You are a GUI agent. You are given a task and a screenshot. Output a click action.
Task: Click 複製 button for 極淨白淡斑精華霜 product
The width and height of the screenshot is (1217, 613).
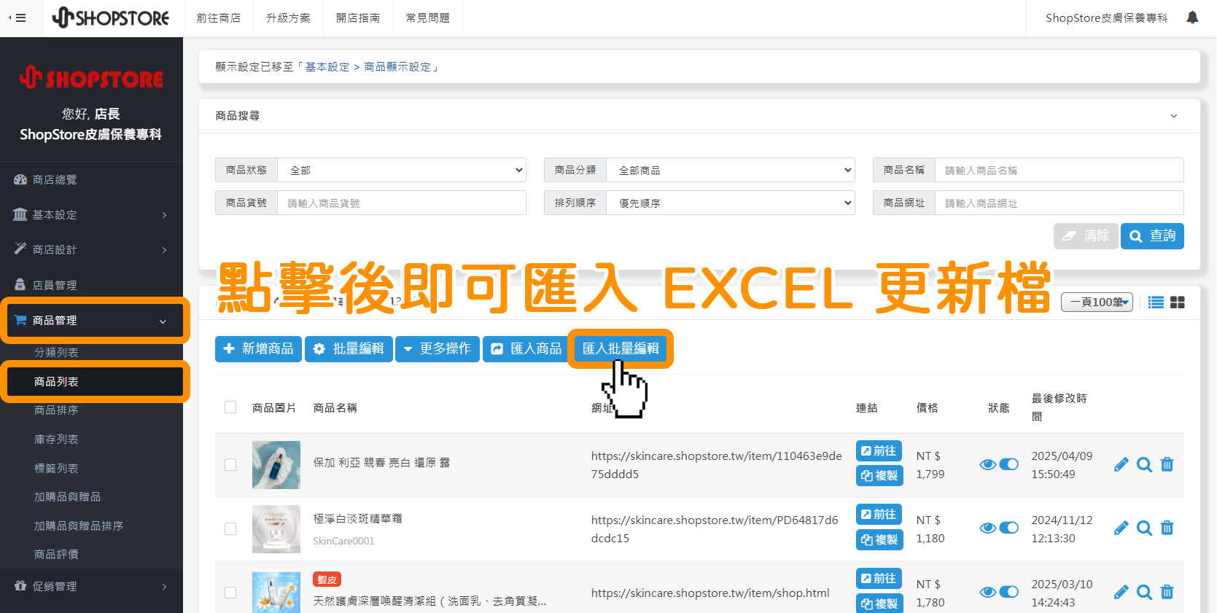pos(879,539)
